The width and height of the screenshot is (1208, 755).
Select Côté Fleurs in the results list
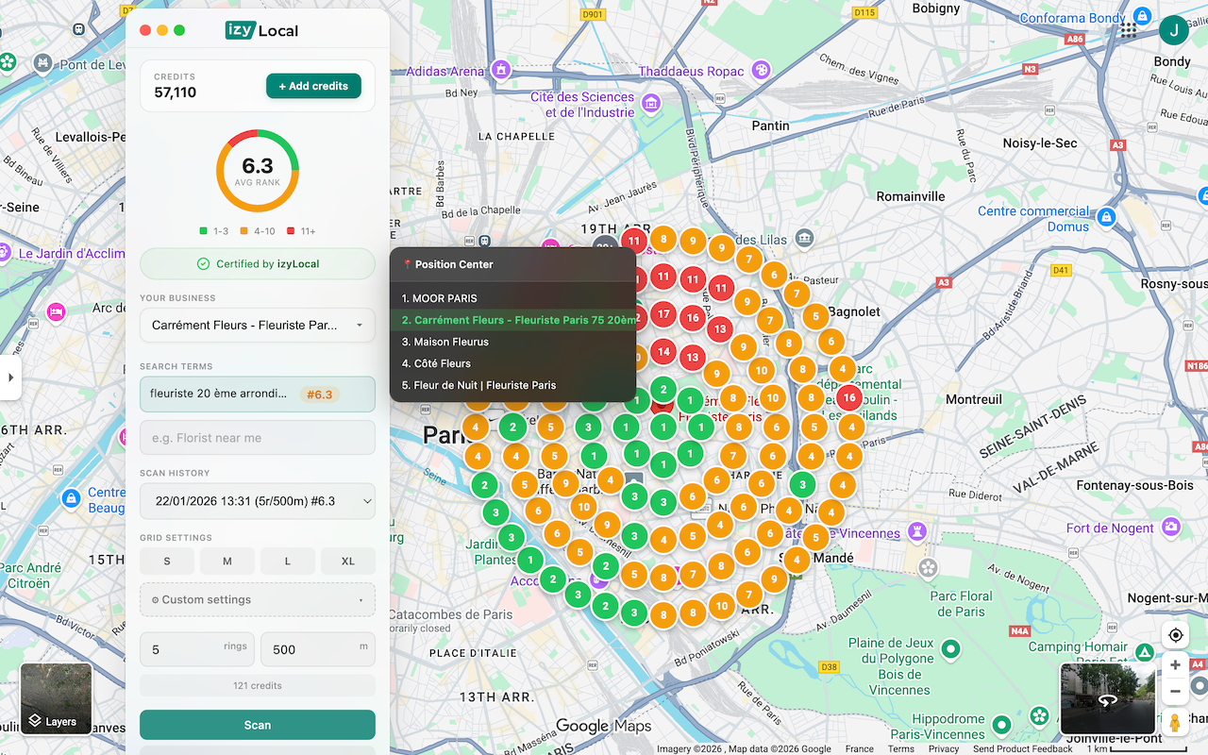coord(513,363)
